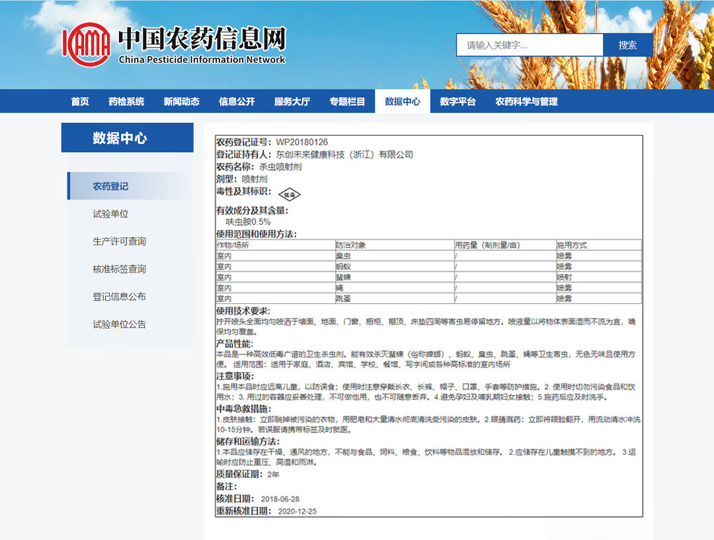Select 农药登记 in the left sidebar

coord(110,186)
